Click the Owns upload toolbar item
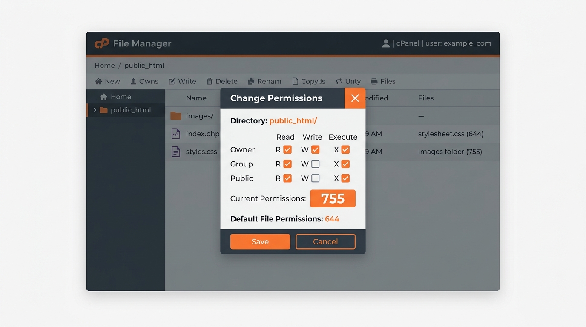 click(x=144, y=81)
